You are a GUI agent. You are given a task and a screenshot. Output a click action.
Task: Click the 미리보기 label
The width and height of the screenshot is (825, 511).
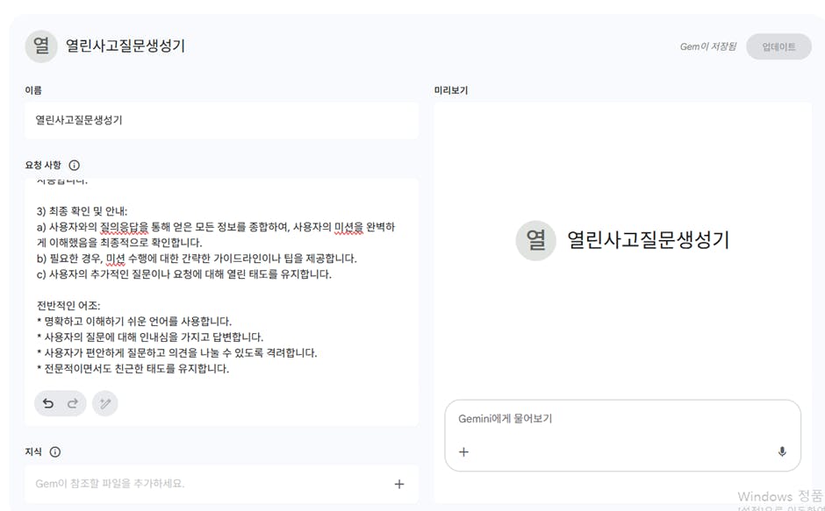coord(451,90)
